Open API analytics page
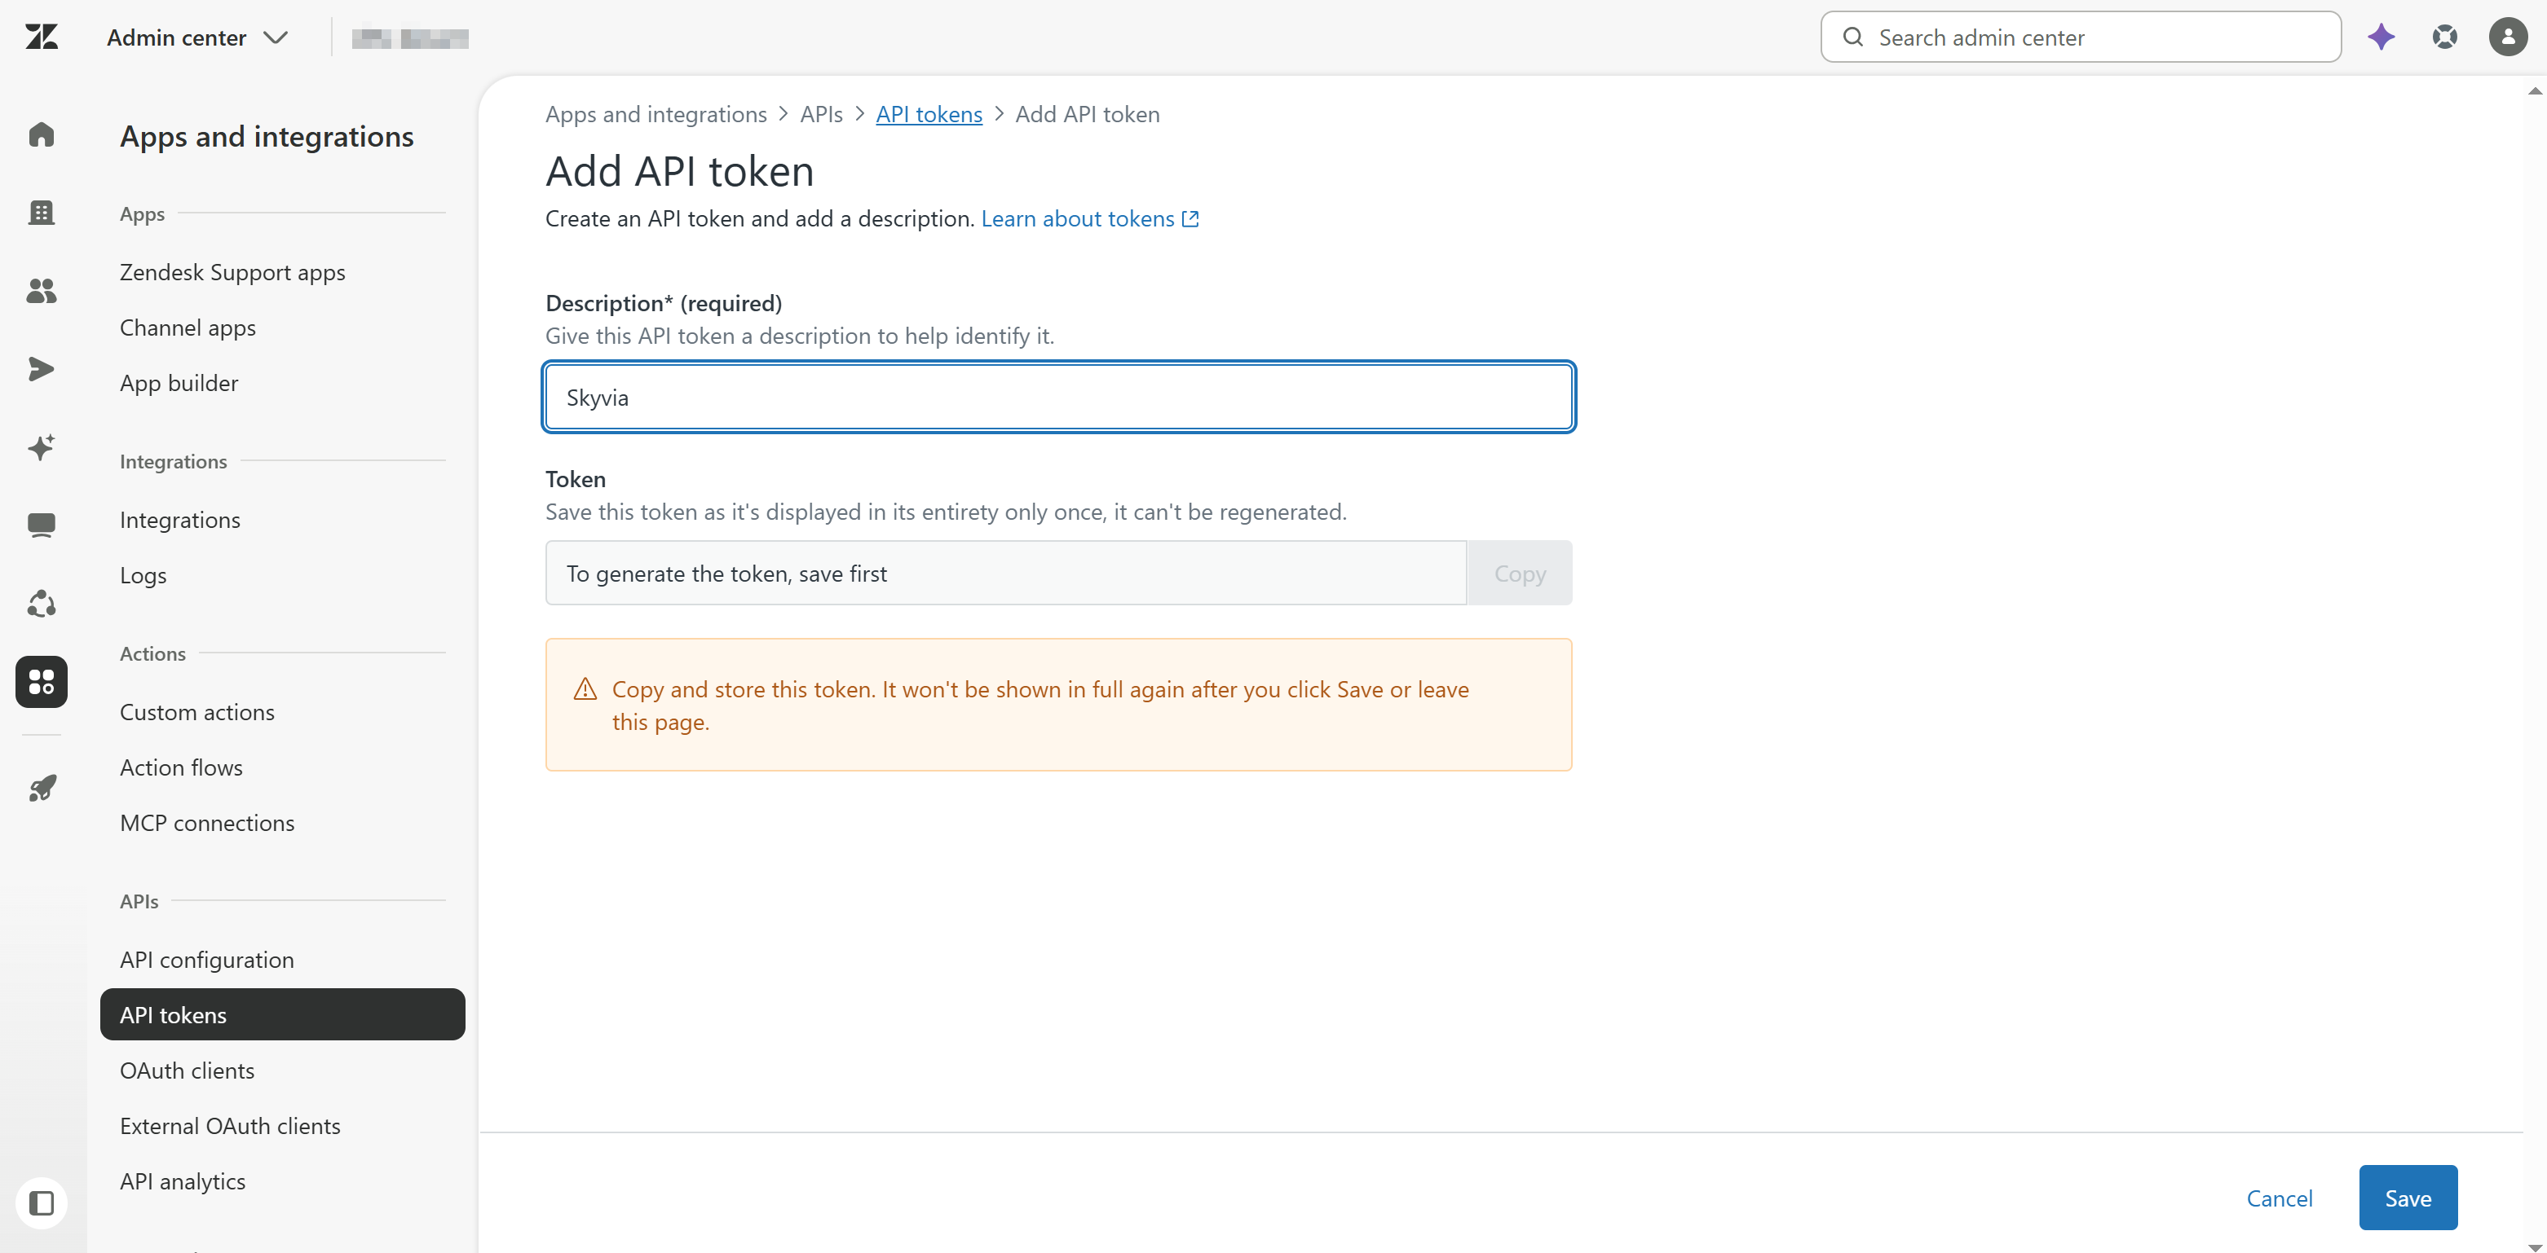Screen dimensions: 2547x1253 tap(183, 1180)
